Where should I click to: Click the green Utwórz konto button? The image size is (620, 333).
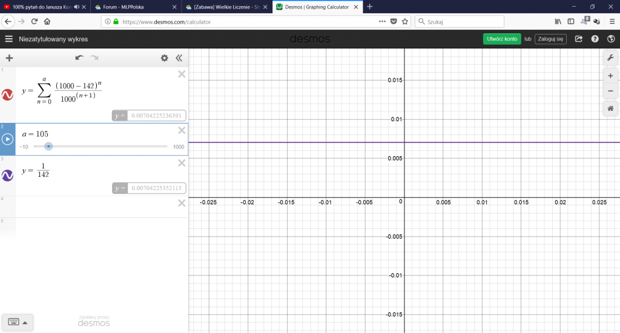(502, 39)
